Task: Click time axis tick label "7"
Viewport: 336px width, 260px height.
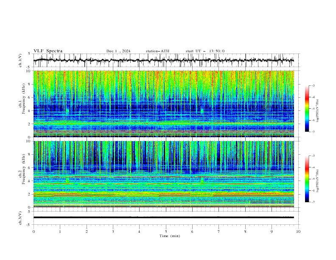Action: pos(219,232)
